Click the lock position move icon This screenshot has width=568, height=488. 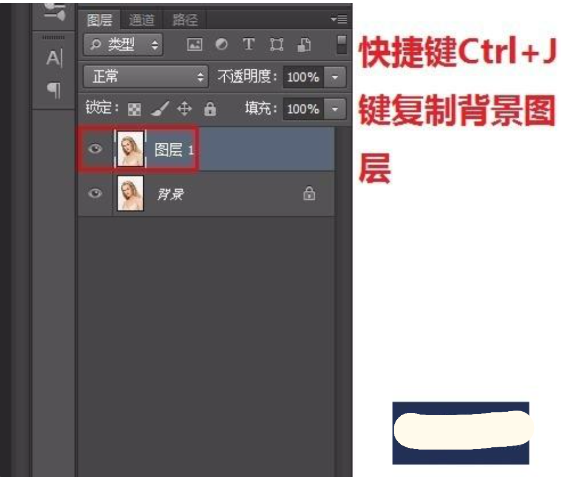point(185,108)
